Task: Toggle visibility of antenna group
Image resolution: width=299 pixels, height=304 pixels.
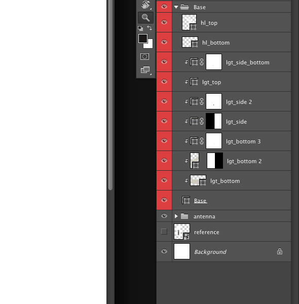Action: click(x=164, y=216)
